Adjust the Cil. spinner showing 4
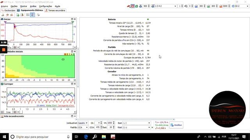This screenshot has height=140, width=250. (101, 123)
